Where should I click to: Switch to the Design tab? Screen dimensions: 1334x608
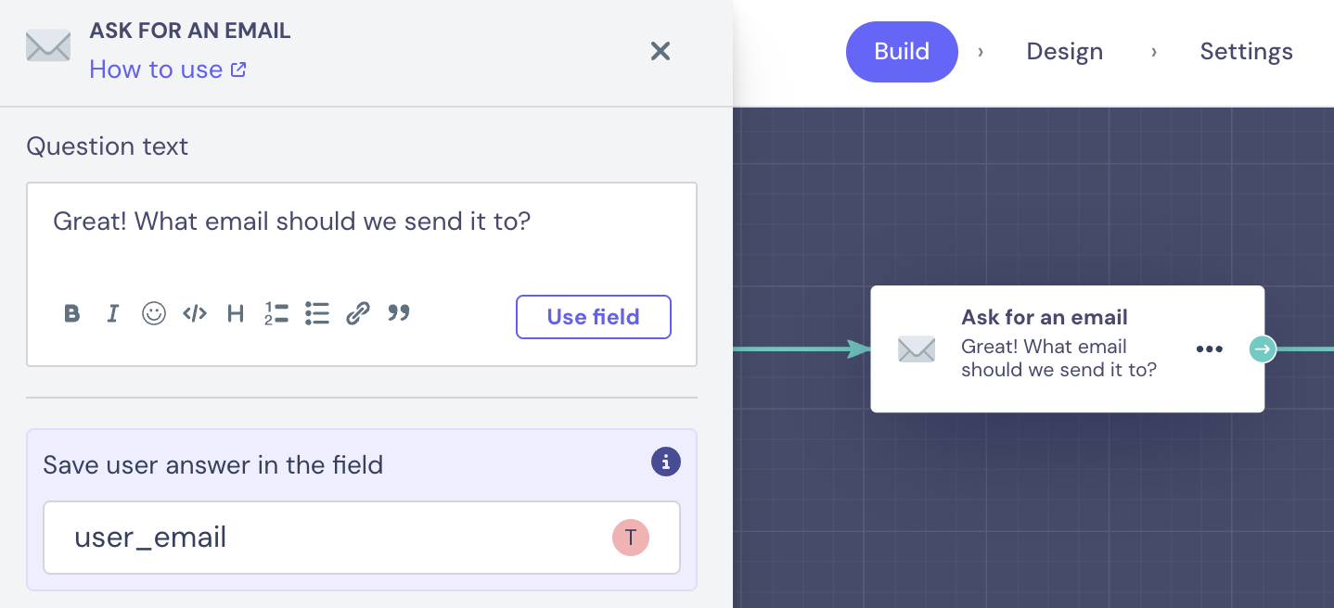click(x=1065, y=52)
